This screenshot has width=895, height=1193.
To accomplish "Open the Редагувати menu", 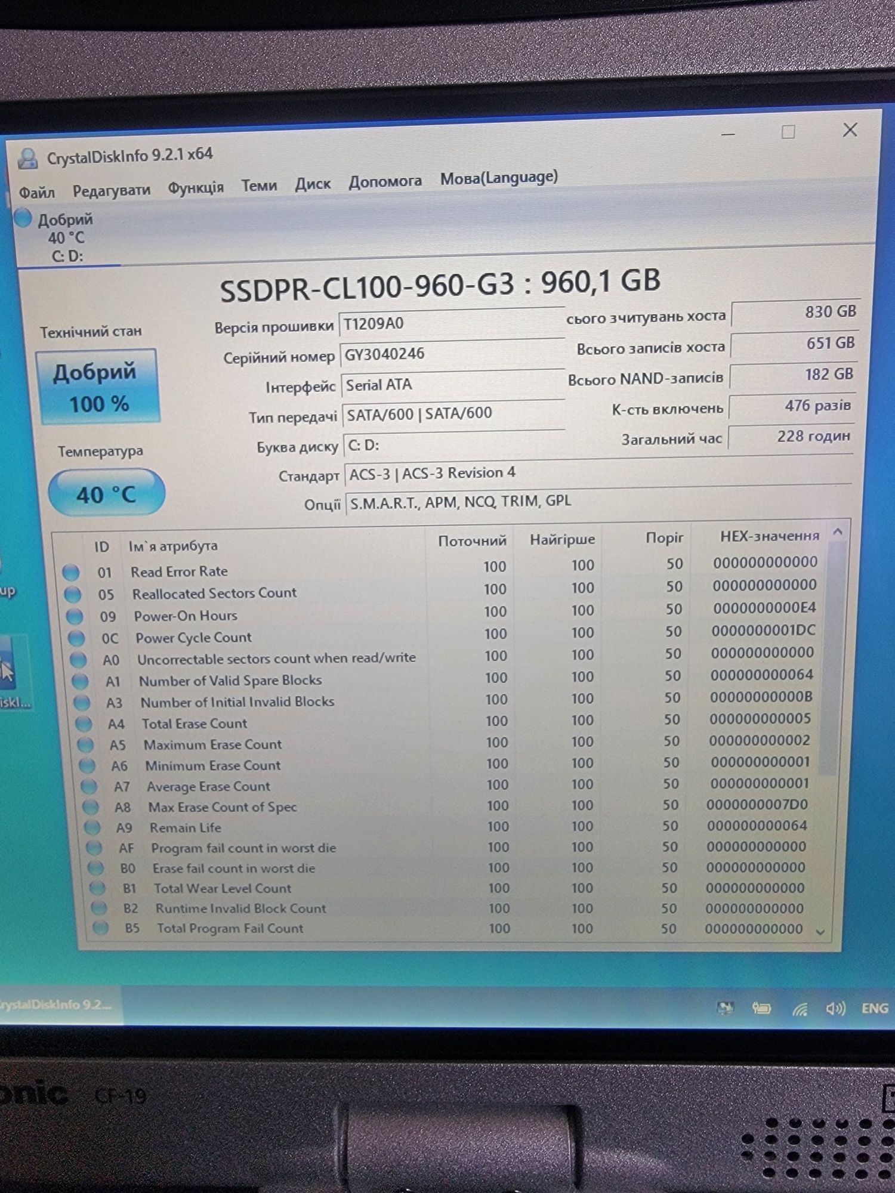I will (x=111, y=190).
